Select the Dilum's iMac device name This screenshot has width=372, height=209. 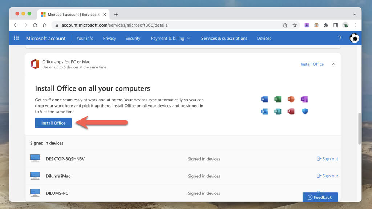tap(58, 176)
